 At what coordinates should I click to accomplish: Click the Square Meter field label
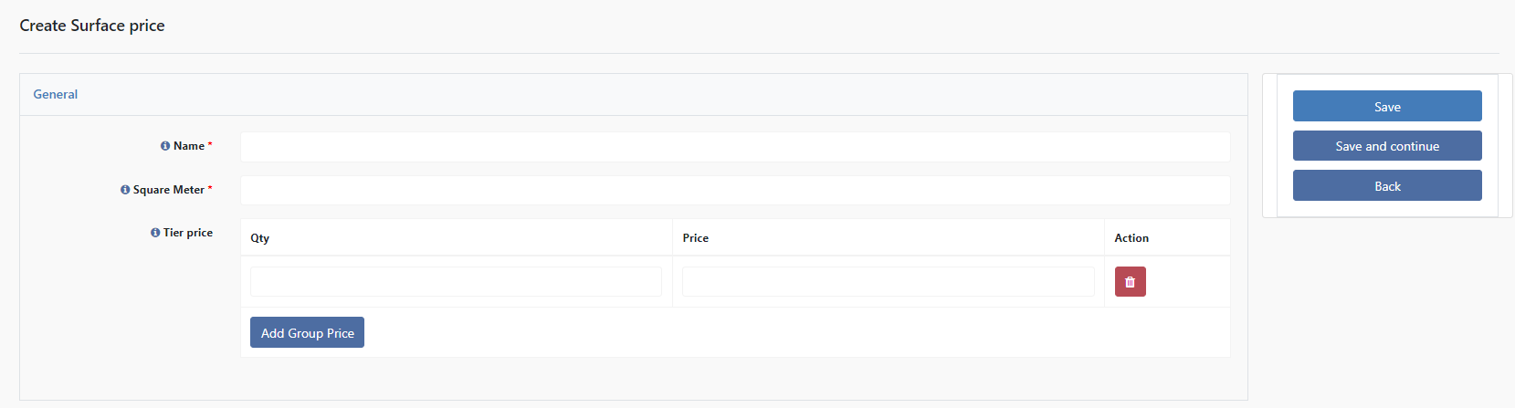click(x=169, y=190)
